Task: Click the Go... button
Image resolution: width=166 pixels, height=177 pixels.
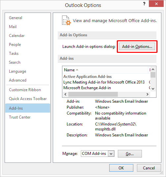Action: pyautogui.click(x=130, y=154)
